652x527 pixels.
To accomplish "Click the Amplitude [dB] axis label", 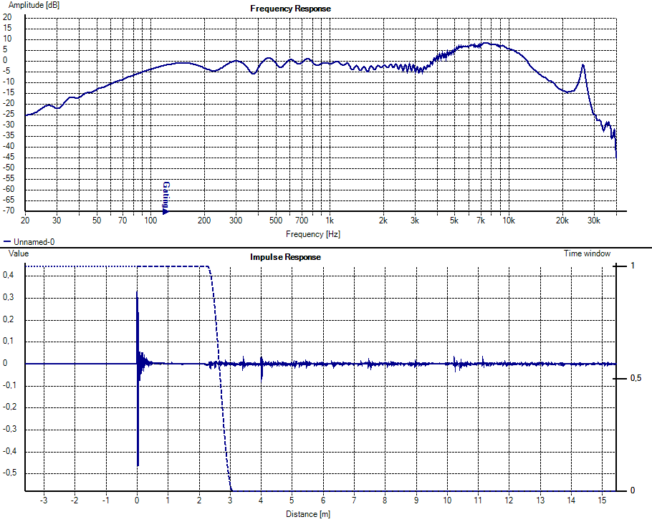I will tap(34, 6).
